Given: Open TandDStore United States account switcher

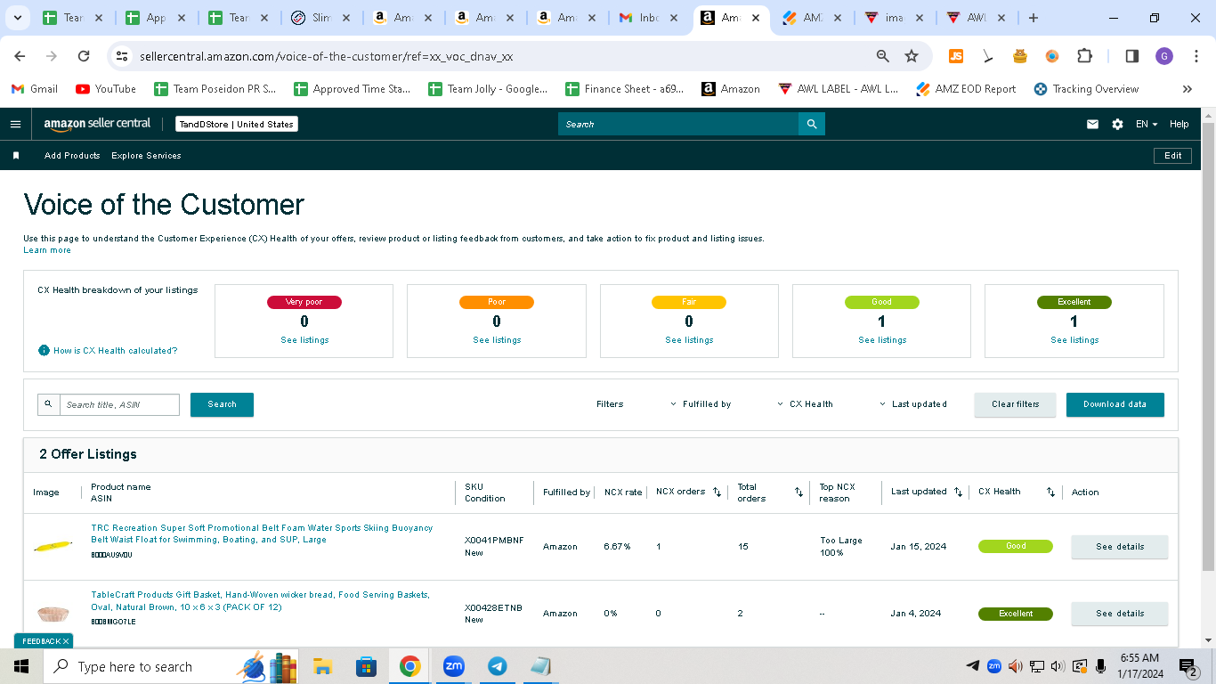Looking at the screenshot, I should 237,125.
